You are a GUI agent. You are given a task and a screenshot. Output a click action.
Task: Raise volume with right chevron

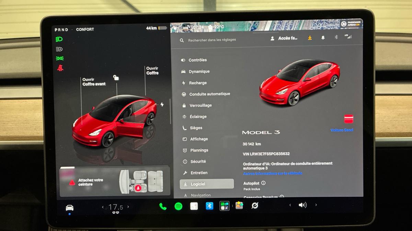coord(316,205)
